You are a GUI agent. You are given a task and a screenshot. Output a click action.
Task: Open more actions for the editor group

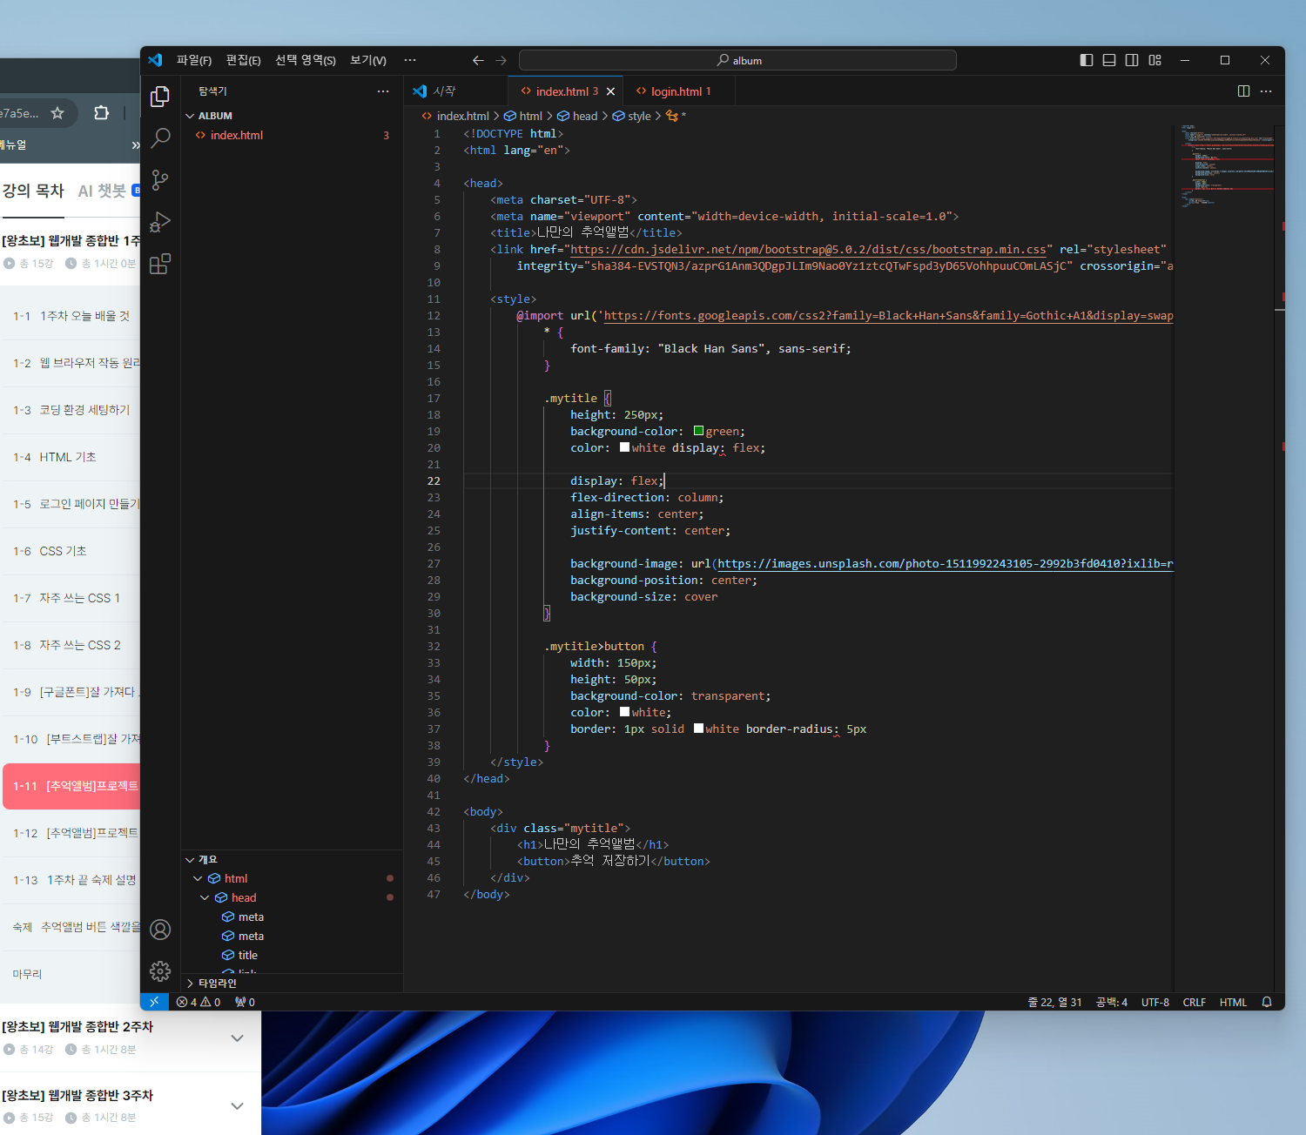click(x=1266, y=91)
